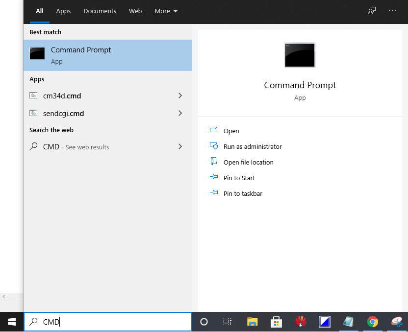The image size is (408, 332).
Task: Switch to the All tab
Action: [x=40, y=11]
